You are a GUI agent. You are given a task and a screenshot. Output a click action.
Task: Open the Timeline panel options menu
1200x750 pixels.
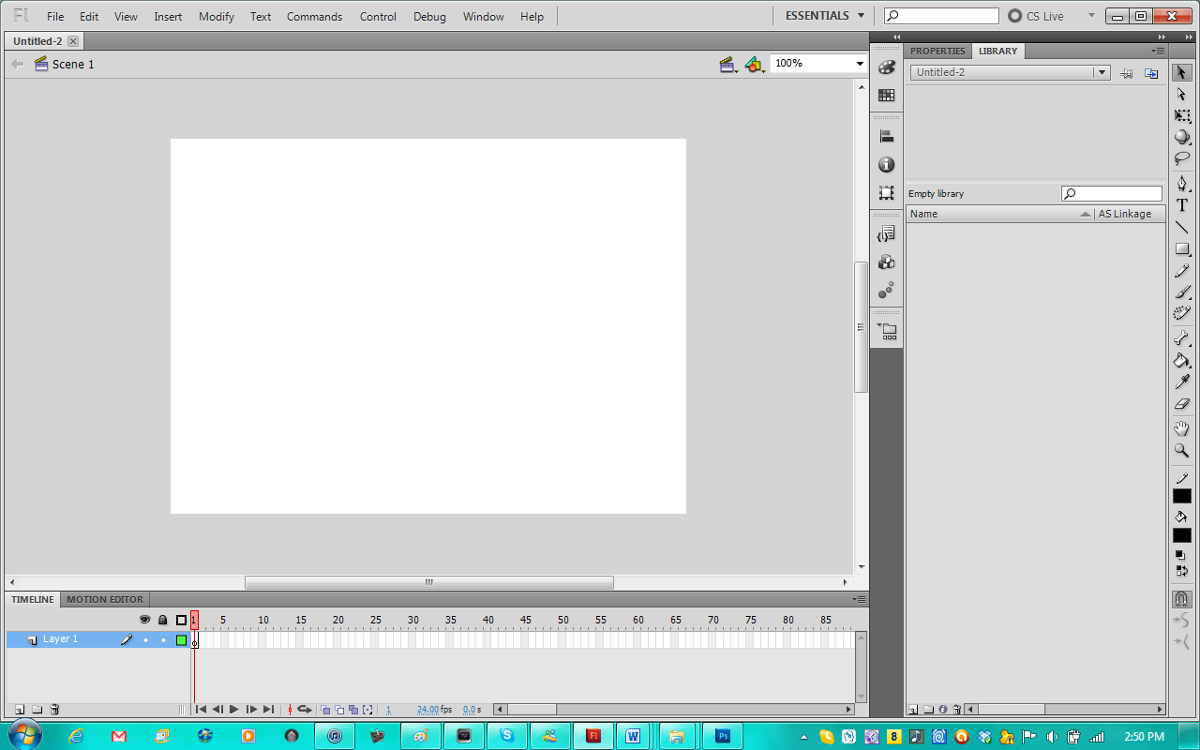tap(859, 599)
